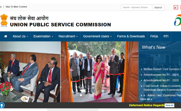Expand the Examination dropdown menu
The image size is (181, 111).
(x=43, y=36)
